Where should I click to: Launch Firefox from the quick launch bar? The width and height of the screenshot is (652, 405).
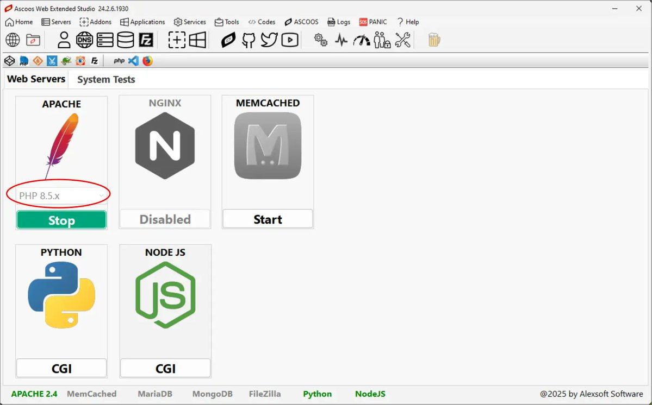pos(147,61)
